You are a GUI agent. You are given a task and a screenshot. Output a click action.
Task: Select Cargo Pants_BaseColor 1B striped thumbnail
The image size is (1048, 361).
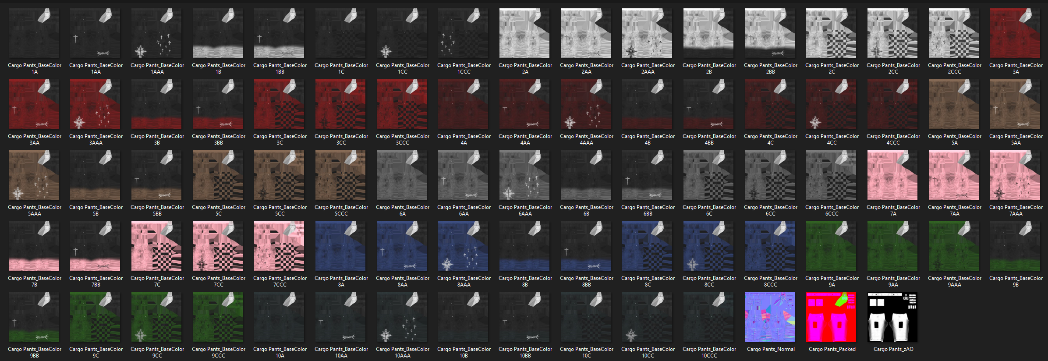click(x=218, y=33)
